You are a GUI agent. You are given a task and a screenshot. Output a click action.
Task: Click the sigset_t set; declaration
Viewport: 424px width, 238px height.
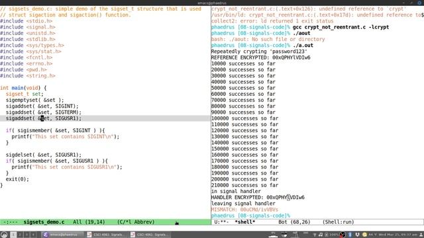tap(25, 94)
